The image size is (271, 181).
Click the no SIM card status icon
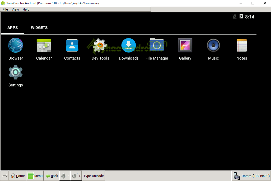click(234, 17)
